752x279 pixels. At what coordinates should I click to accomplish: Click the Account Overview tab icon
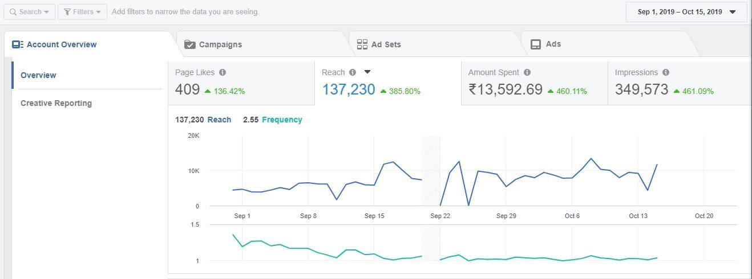(18, 44)
